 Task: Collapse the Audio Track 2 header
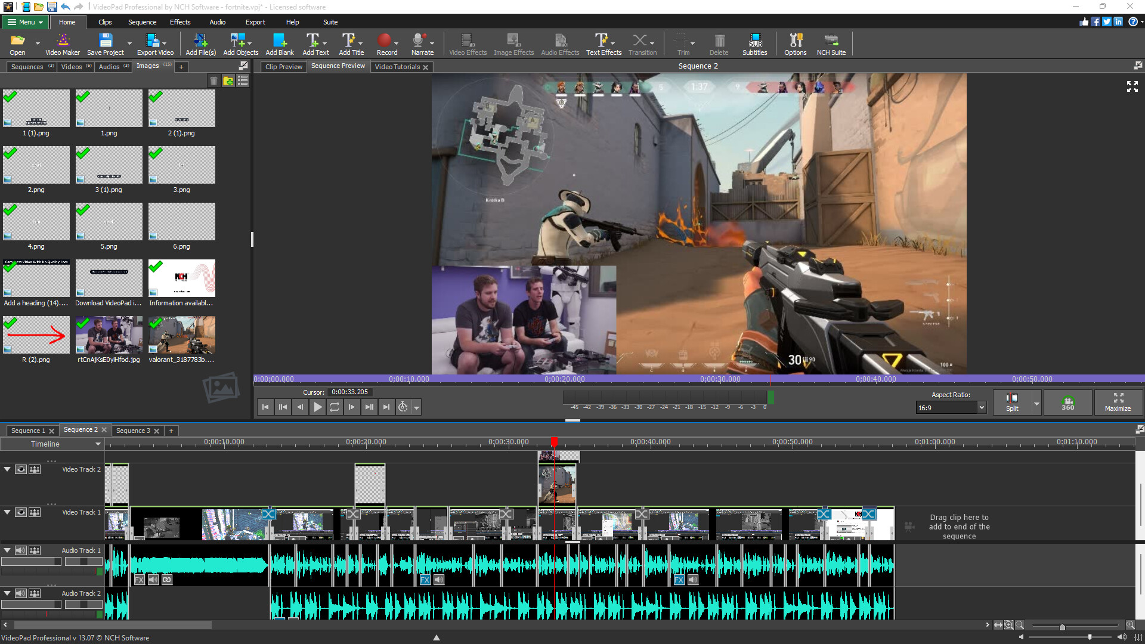[x=7, y=593]
